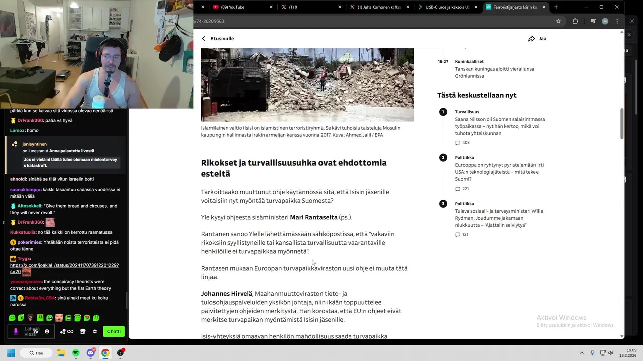The image size is (643, 361).
Task: Open Eurooppa on ryhtynyt pyristelemään article
Action: point(499,172)
